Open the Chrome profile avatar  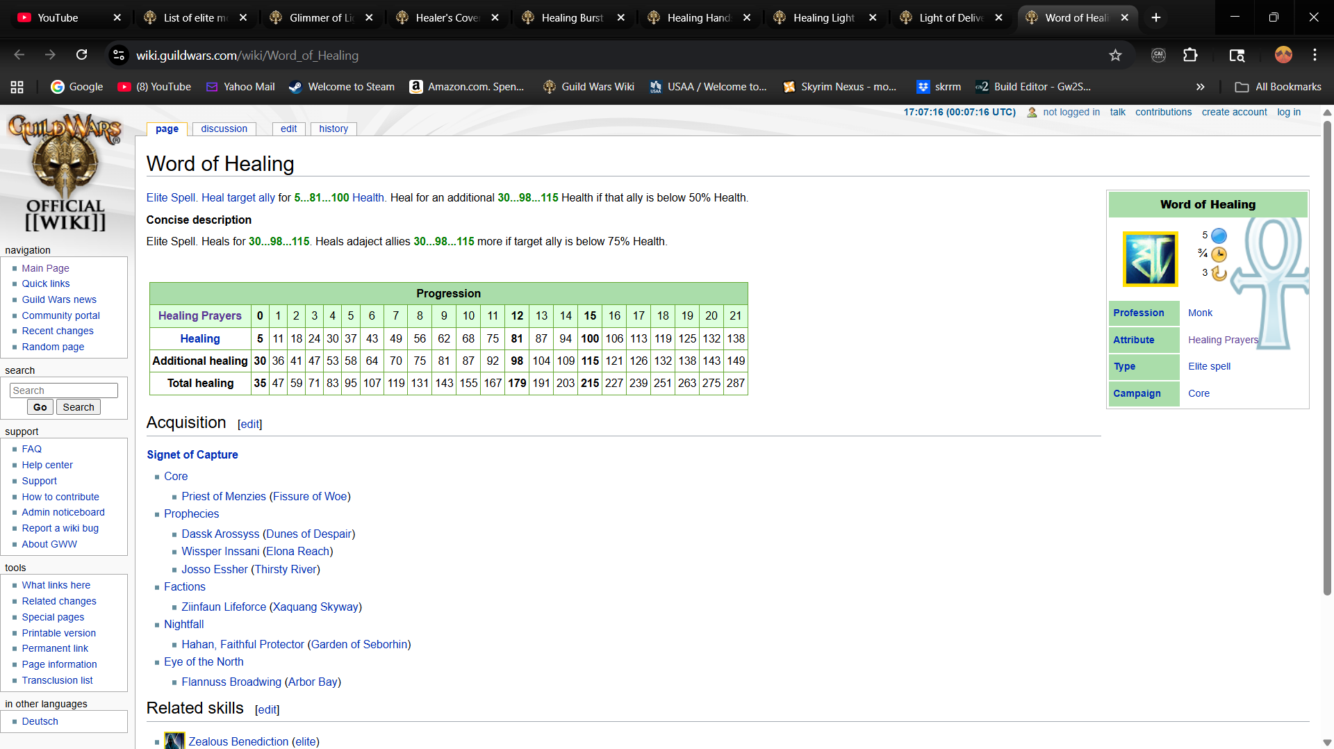pos(1283,55)
